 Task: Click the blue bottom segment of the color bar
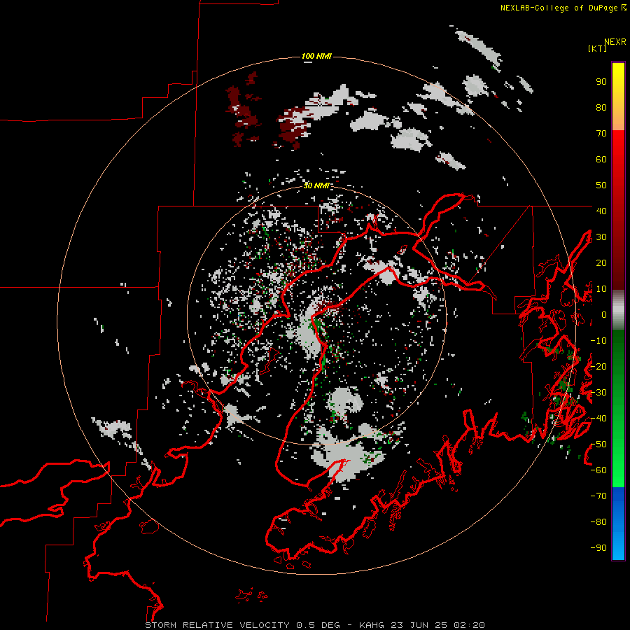click(618, 524)
